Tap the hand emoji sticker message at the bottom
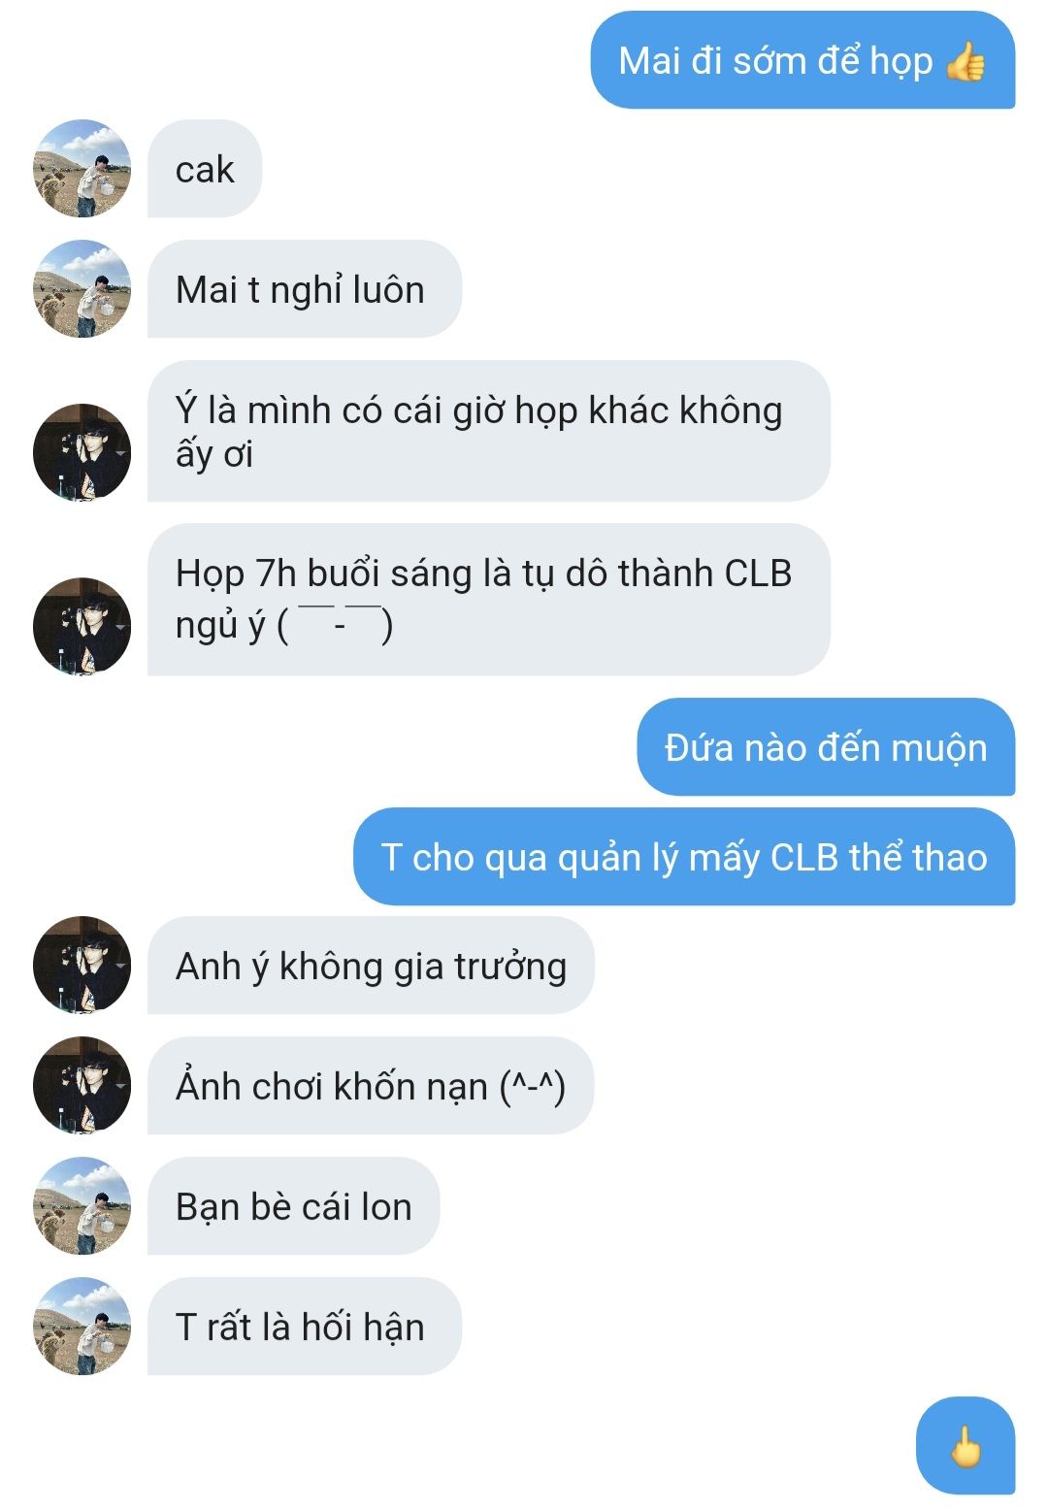 tap(966, 1446)
